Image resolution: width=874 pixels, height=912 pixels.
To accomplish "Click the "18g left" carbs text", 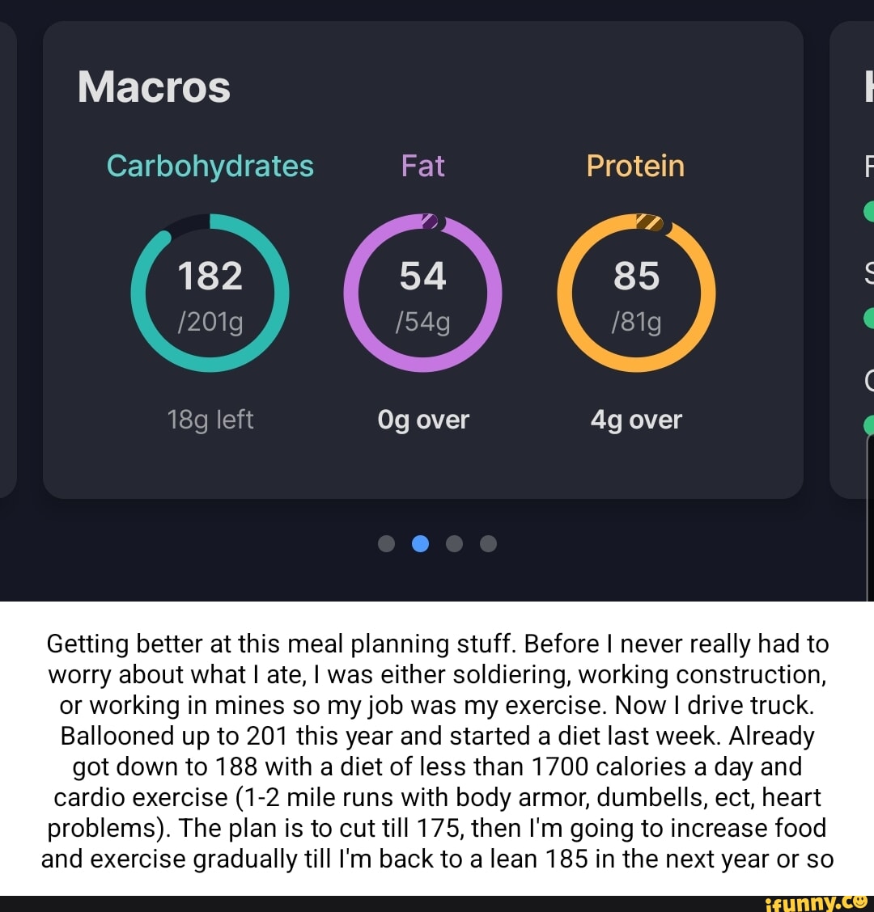I will pos(210,420).
